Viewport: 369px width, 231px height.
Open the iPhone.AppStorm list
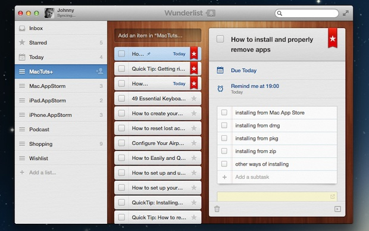pos(61,115)
